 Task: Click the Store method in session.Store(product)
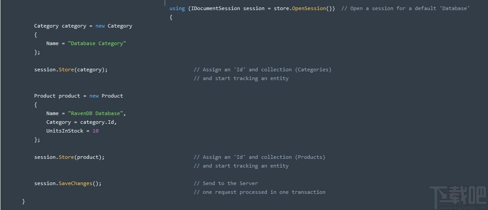(x=66, y=157)
